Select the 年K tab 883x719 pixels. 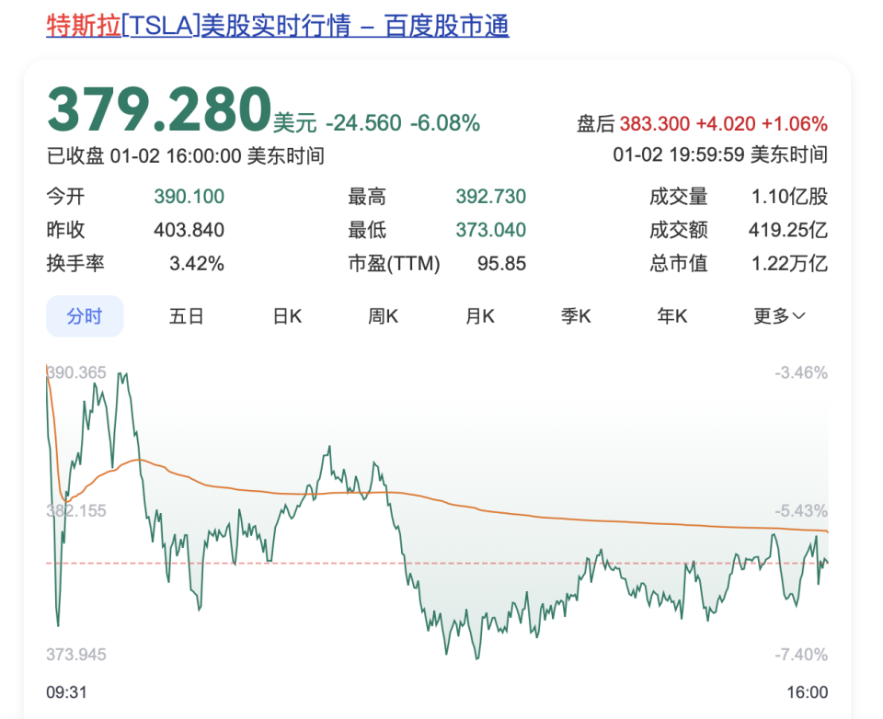[x=672, y=316]
